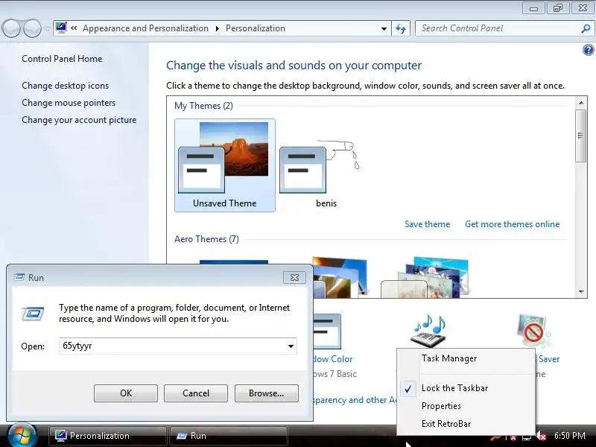Click Cancel in the Run dialog
Screen dimensions: 596x447
click(196, 393)
